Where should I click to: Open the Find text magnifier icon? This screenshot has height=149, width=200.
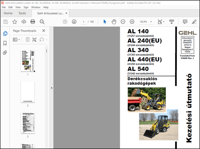point(42,22)
